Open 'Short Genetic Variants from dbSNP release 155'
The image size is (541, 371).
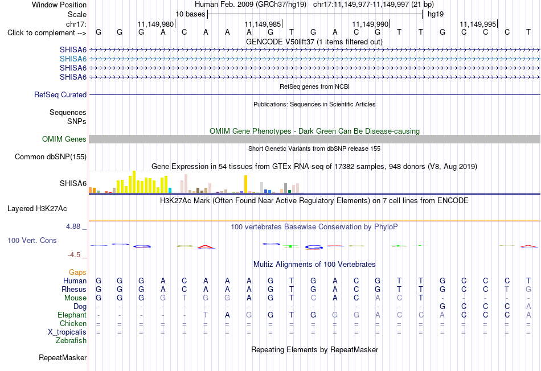tap(314, 149)
